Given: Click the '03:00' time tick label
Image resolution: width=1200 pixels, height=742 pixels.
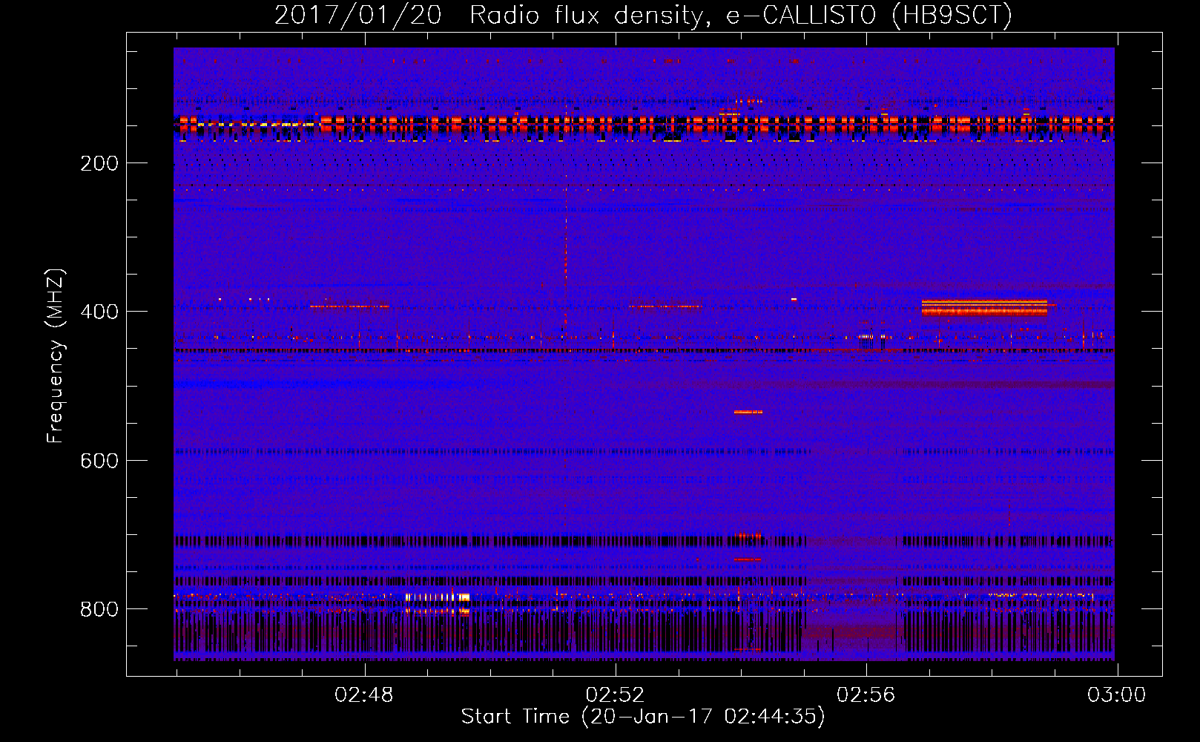Looking at the screenshot, I should 1116,695.
